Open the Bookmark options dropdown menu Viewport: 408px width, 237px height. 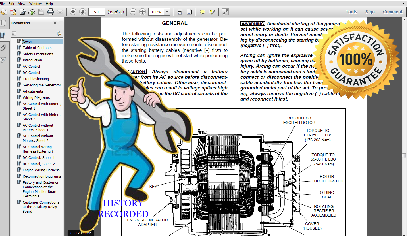click(x=15, y=33)
